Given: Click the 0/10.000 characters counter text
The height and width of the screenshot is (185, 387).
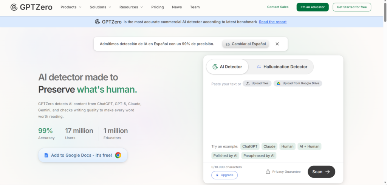Looking at the screenshot, I should pyautogui.click(x=227, y=167).
